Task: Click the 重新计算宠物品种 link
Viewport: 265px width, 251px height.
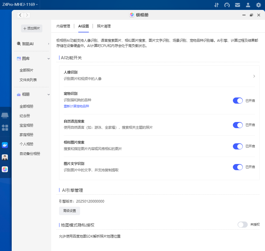Action: (x=76, y=107)
